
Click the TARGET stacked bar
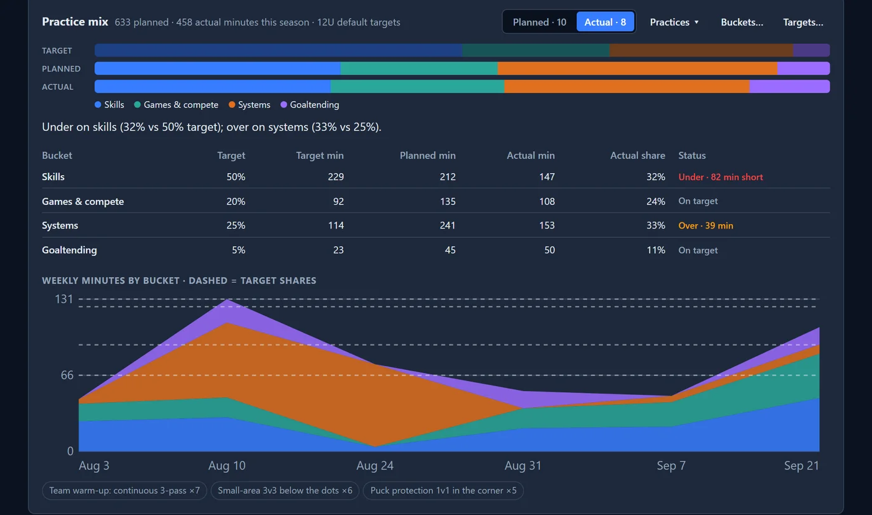pyautogui.click(x=462, y=50)
